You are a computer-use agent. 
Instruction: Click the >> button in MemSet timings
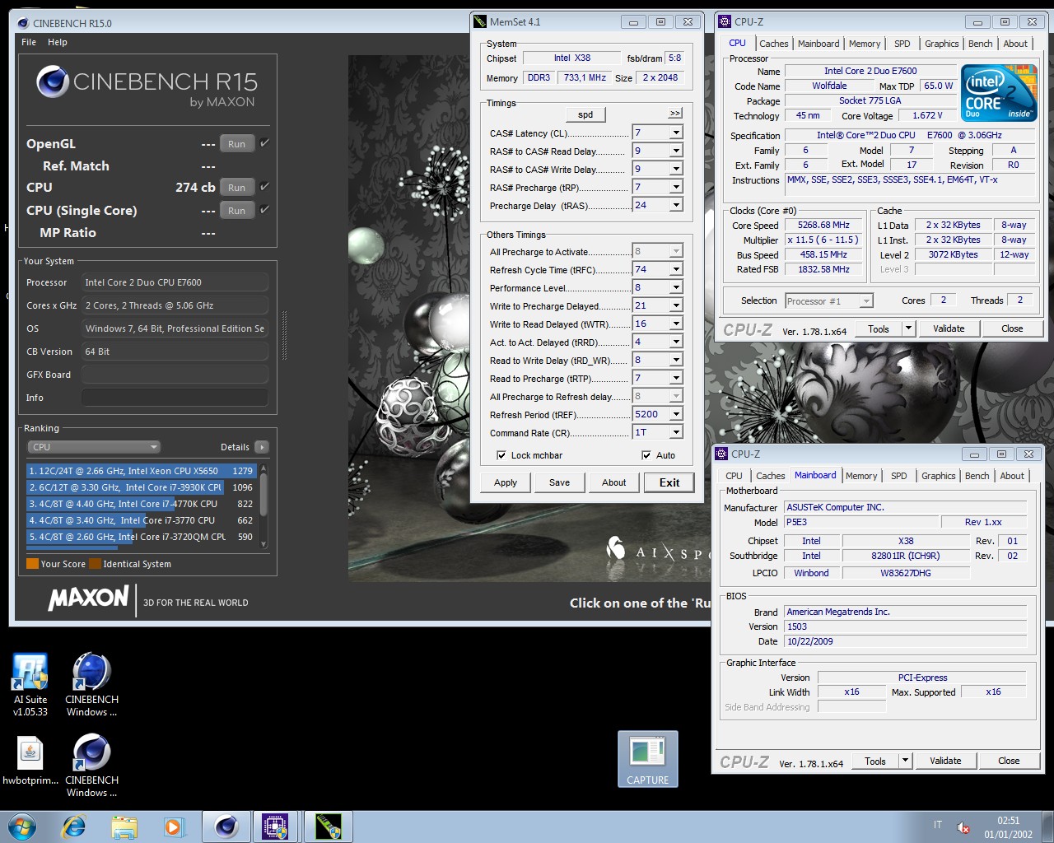pyautogui.click(x=675, y=114)
